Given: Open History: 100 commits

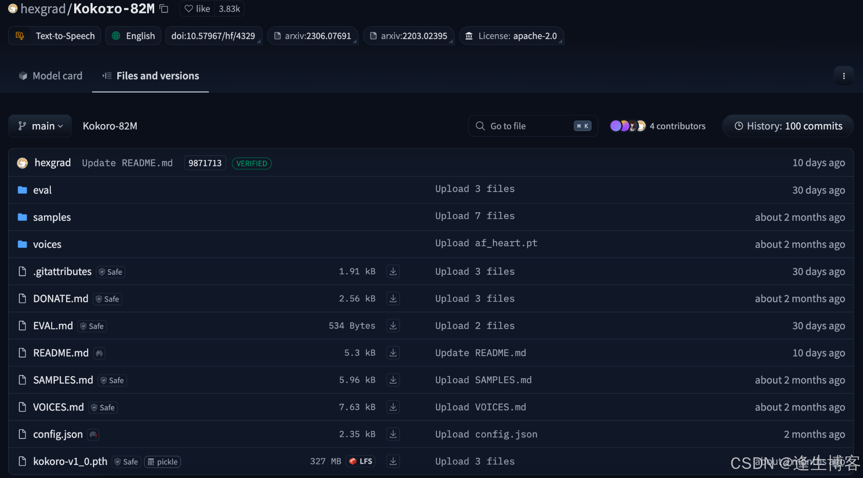Looking at the screenshot, I should pos(788,126).
